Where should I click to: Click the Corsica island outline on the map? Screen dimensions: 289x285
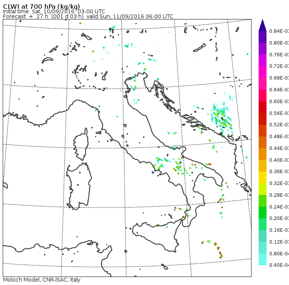pos(81,145)
